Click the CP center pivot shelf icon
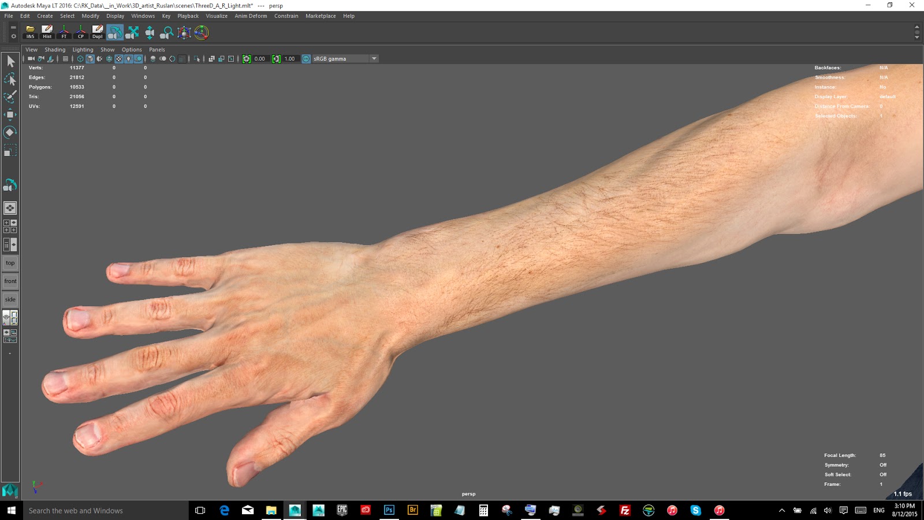 80,32
